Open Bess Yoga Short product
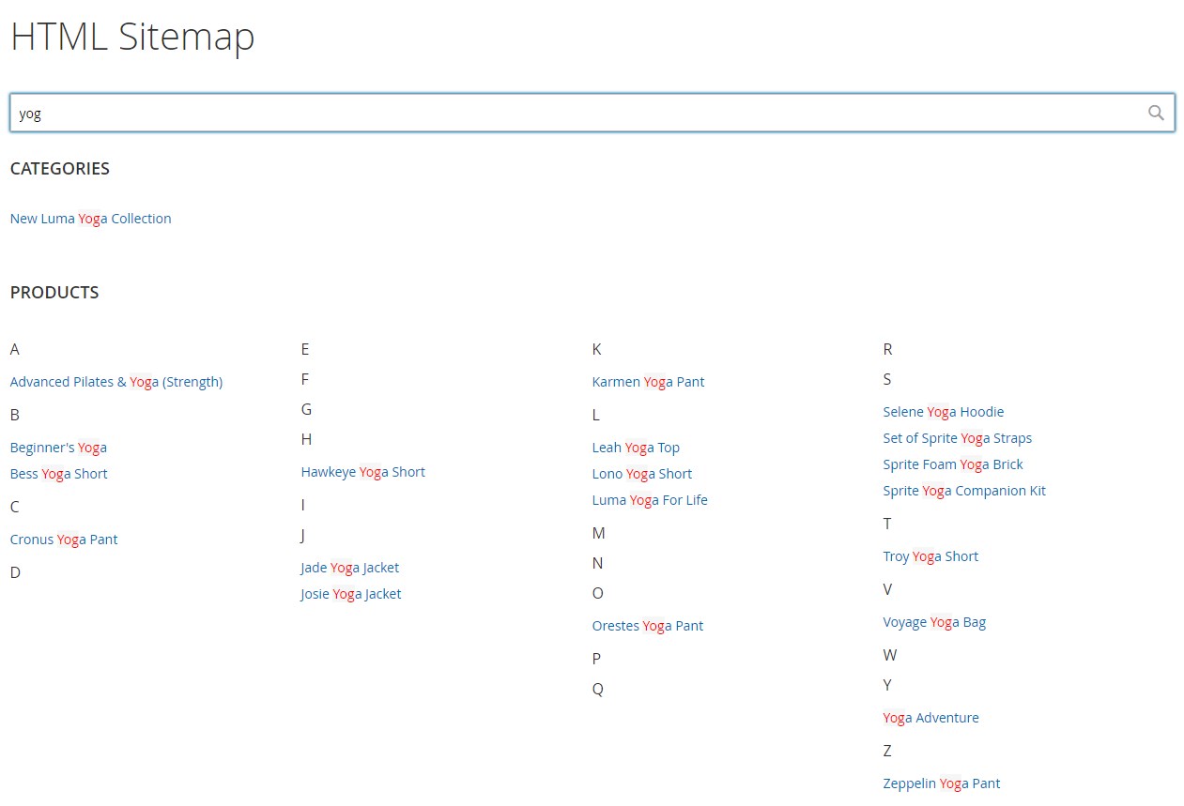1184x806 pixels. point(59,474)
